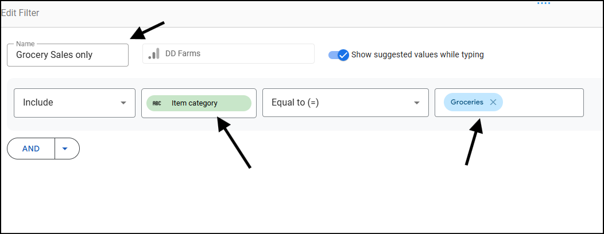Open the Equal to (=) condition dropdown
604x234 pixels.
346,103
